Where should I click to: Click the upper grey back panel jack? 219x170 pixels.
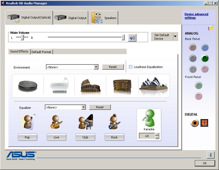(193, 58)
